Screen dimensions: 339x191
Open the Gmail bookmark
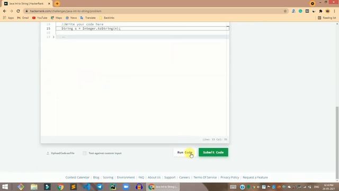(x=23, y=18)
